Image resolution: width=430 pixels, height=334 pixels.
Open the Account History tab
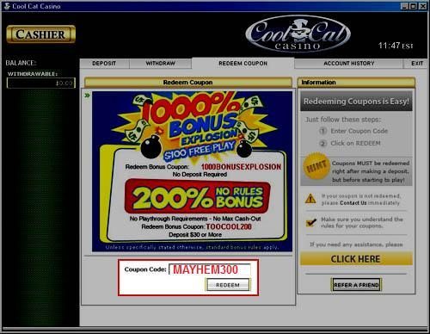[349, 64]
